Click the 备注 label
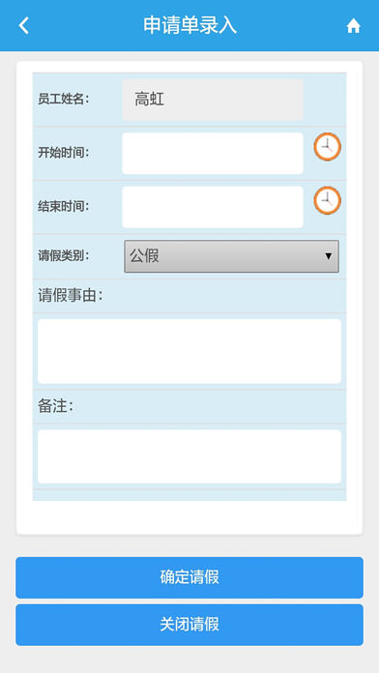Viewport: 379px width, 673px height. 56,406
